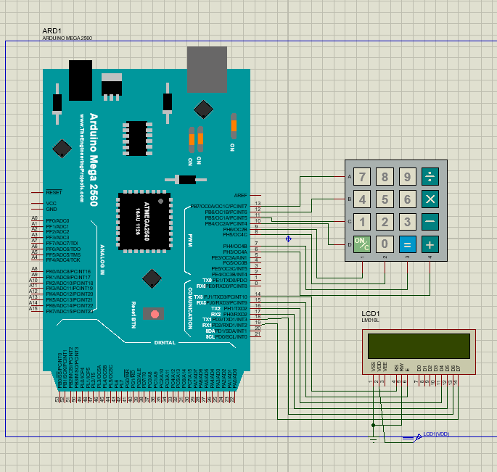The height and width of the screenshot is (472, 497).
Task: Click the multiply key on keypad
Action: pyautogui.click(x=430, y=199)
